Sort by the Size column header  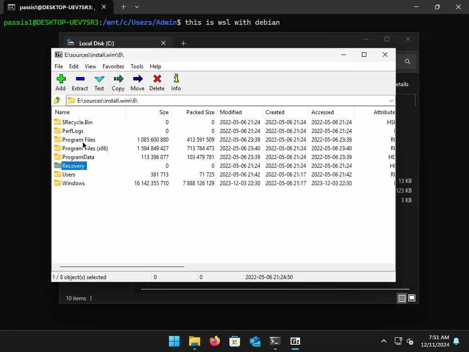pos(148,112)
